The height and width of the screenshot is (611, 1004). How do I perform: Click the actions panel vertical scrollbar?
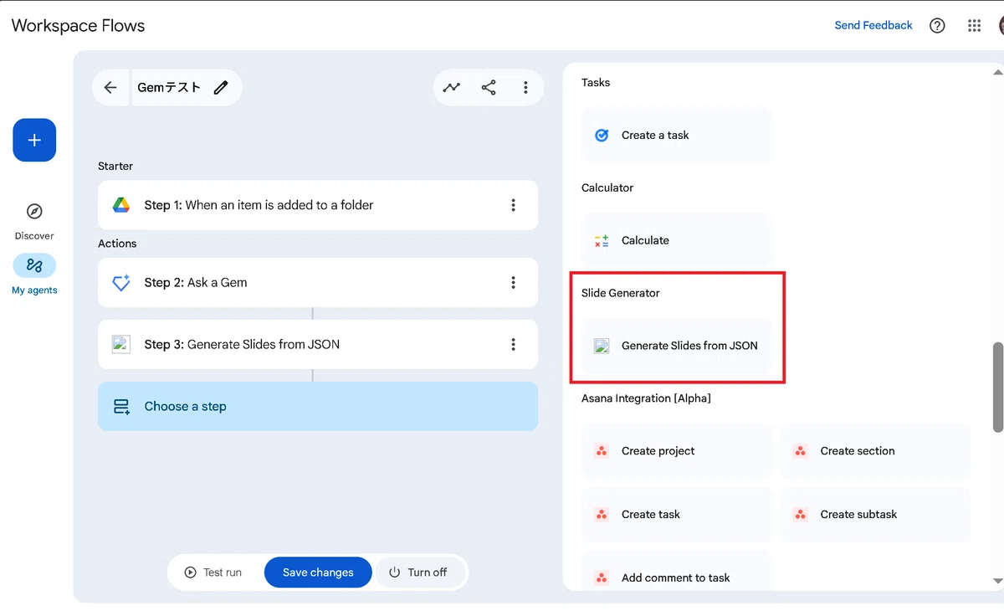997,387
